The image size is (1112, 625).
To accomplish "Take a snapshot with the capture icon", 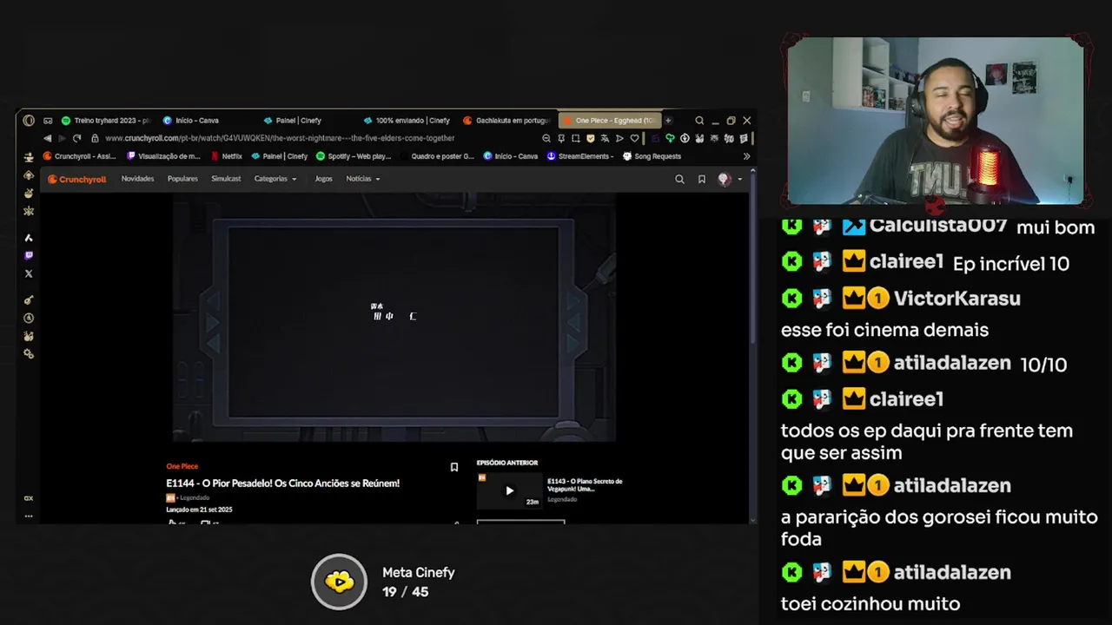I will click(x=575, y=138).
